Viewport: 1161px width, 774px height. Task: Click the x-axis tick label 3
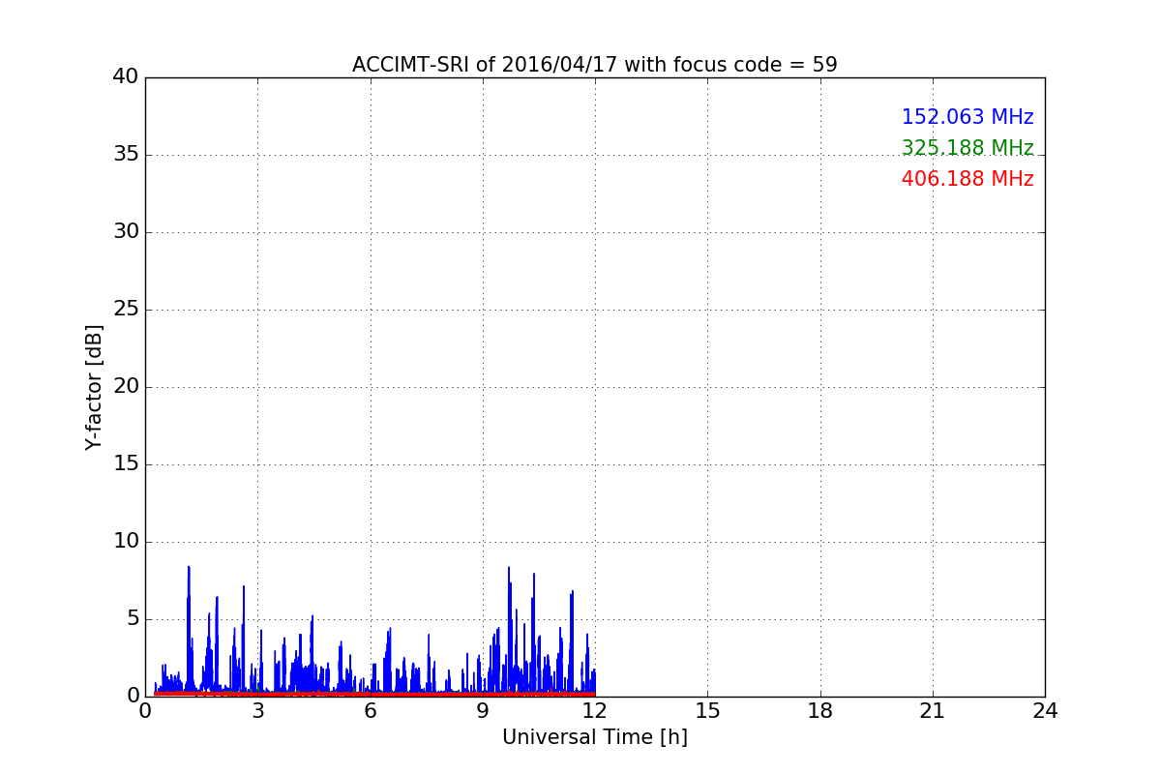click(257, 711)
